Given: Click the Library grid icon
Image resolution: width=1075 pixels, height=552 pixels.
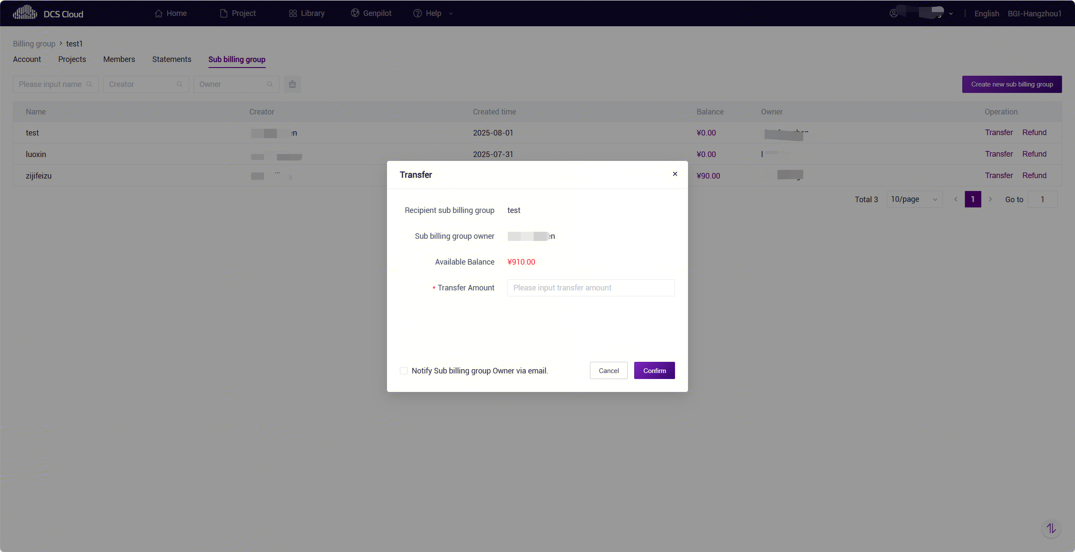Looking at the screenshot, I should [x=293, y=13].
